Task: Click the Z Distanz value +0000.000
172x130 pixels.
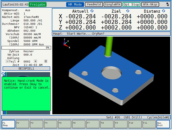Action: [152, 28]
